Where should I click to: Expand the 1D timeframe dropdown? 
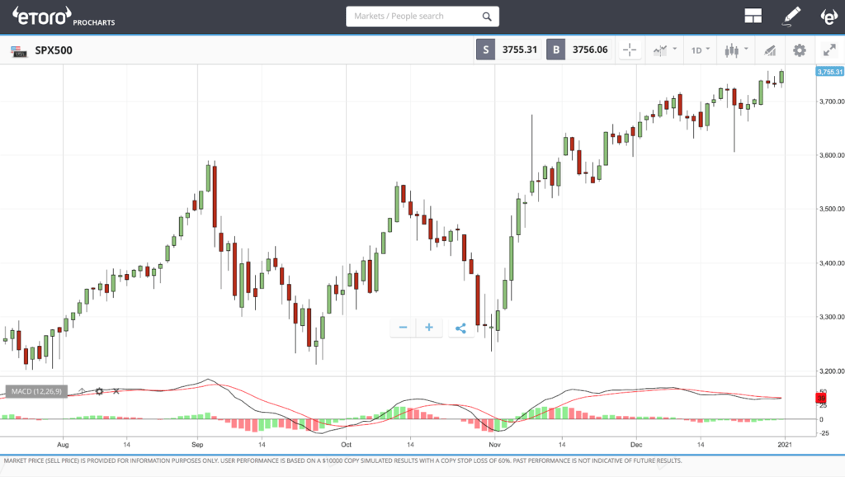(x=700, y=50)
